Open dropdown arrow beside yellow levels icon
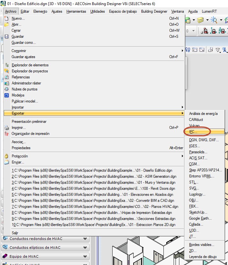 [x=207, y=20]
